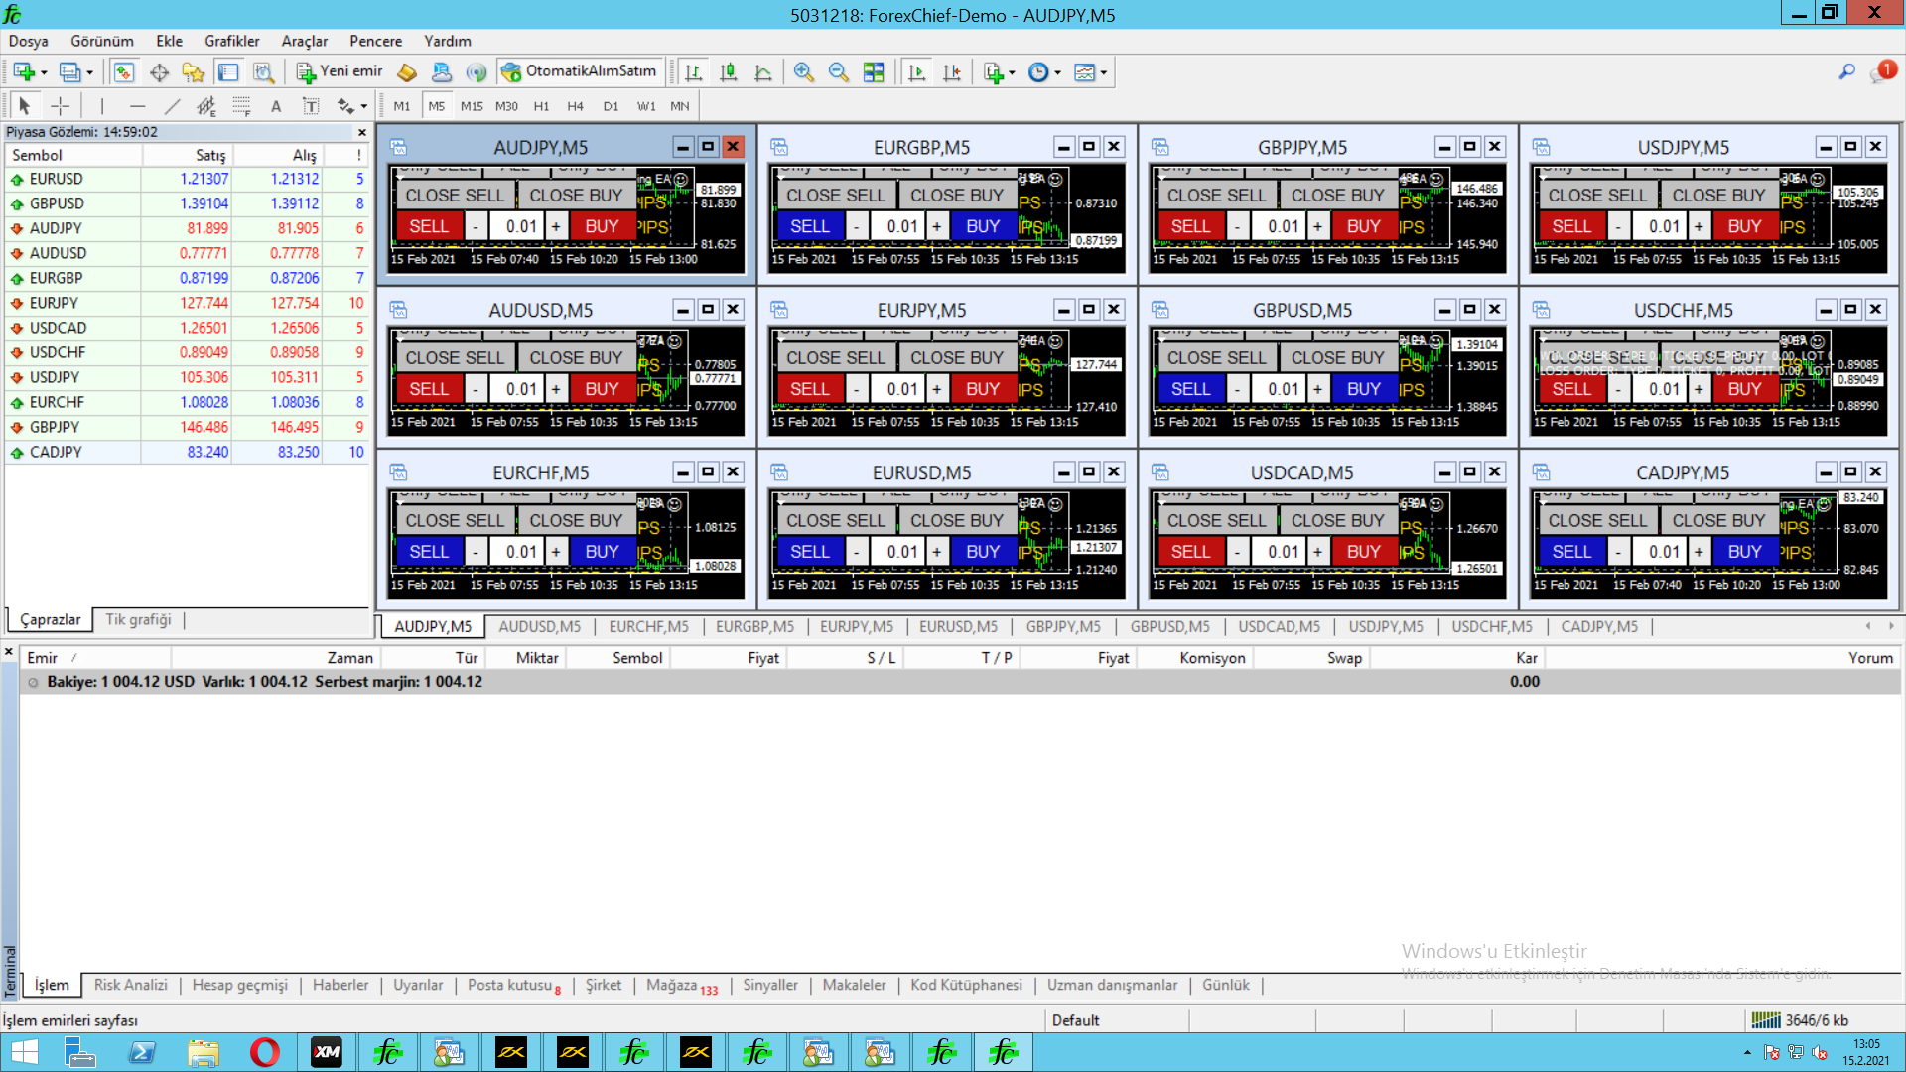The height and width of the screenshot is (1072, 1906).
Task: Click the Tile Windows icon
Action: [x=874, y=72]
